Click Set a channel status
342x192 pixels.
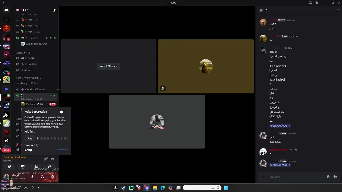pyautogui.click(x=31, y=99)
